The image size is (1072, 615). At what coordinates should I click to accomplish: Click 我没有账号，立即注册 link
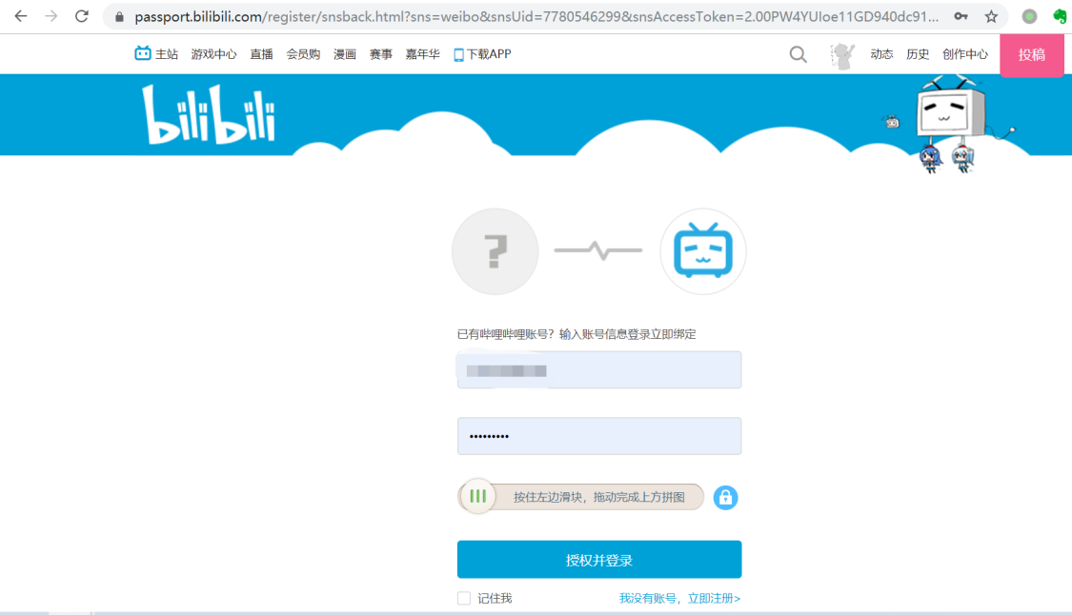[x=679, y=598]
